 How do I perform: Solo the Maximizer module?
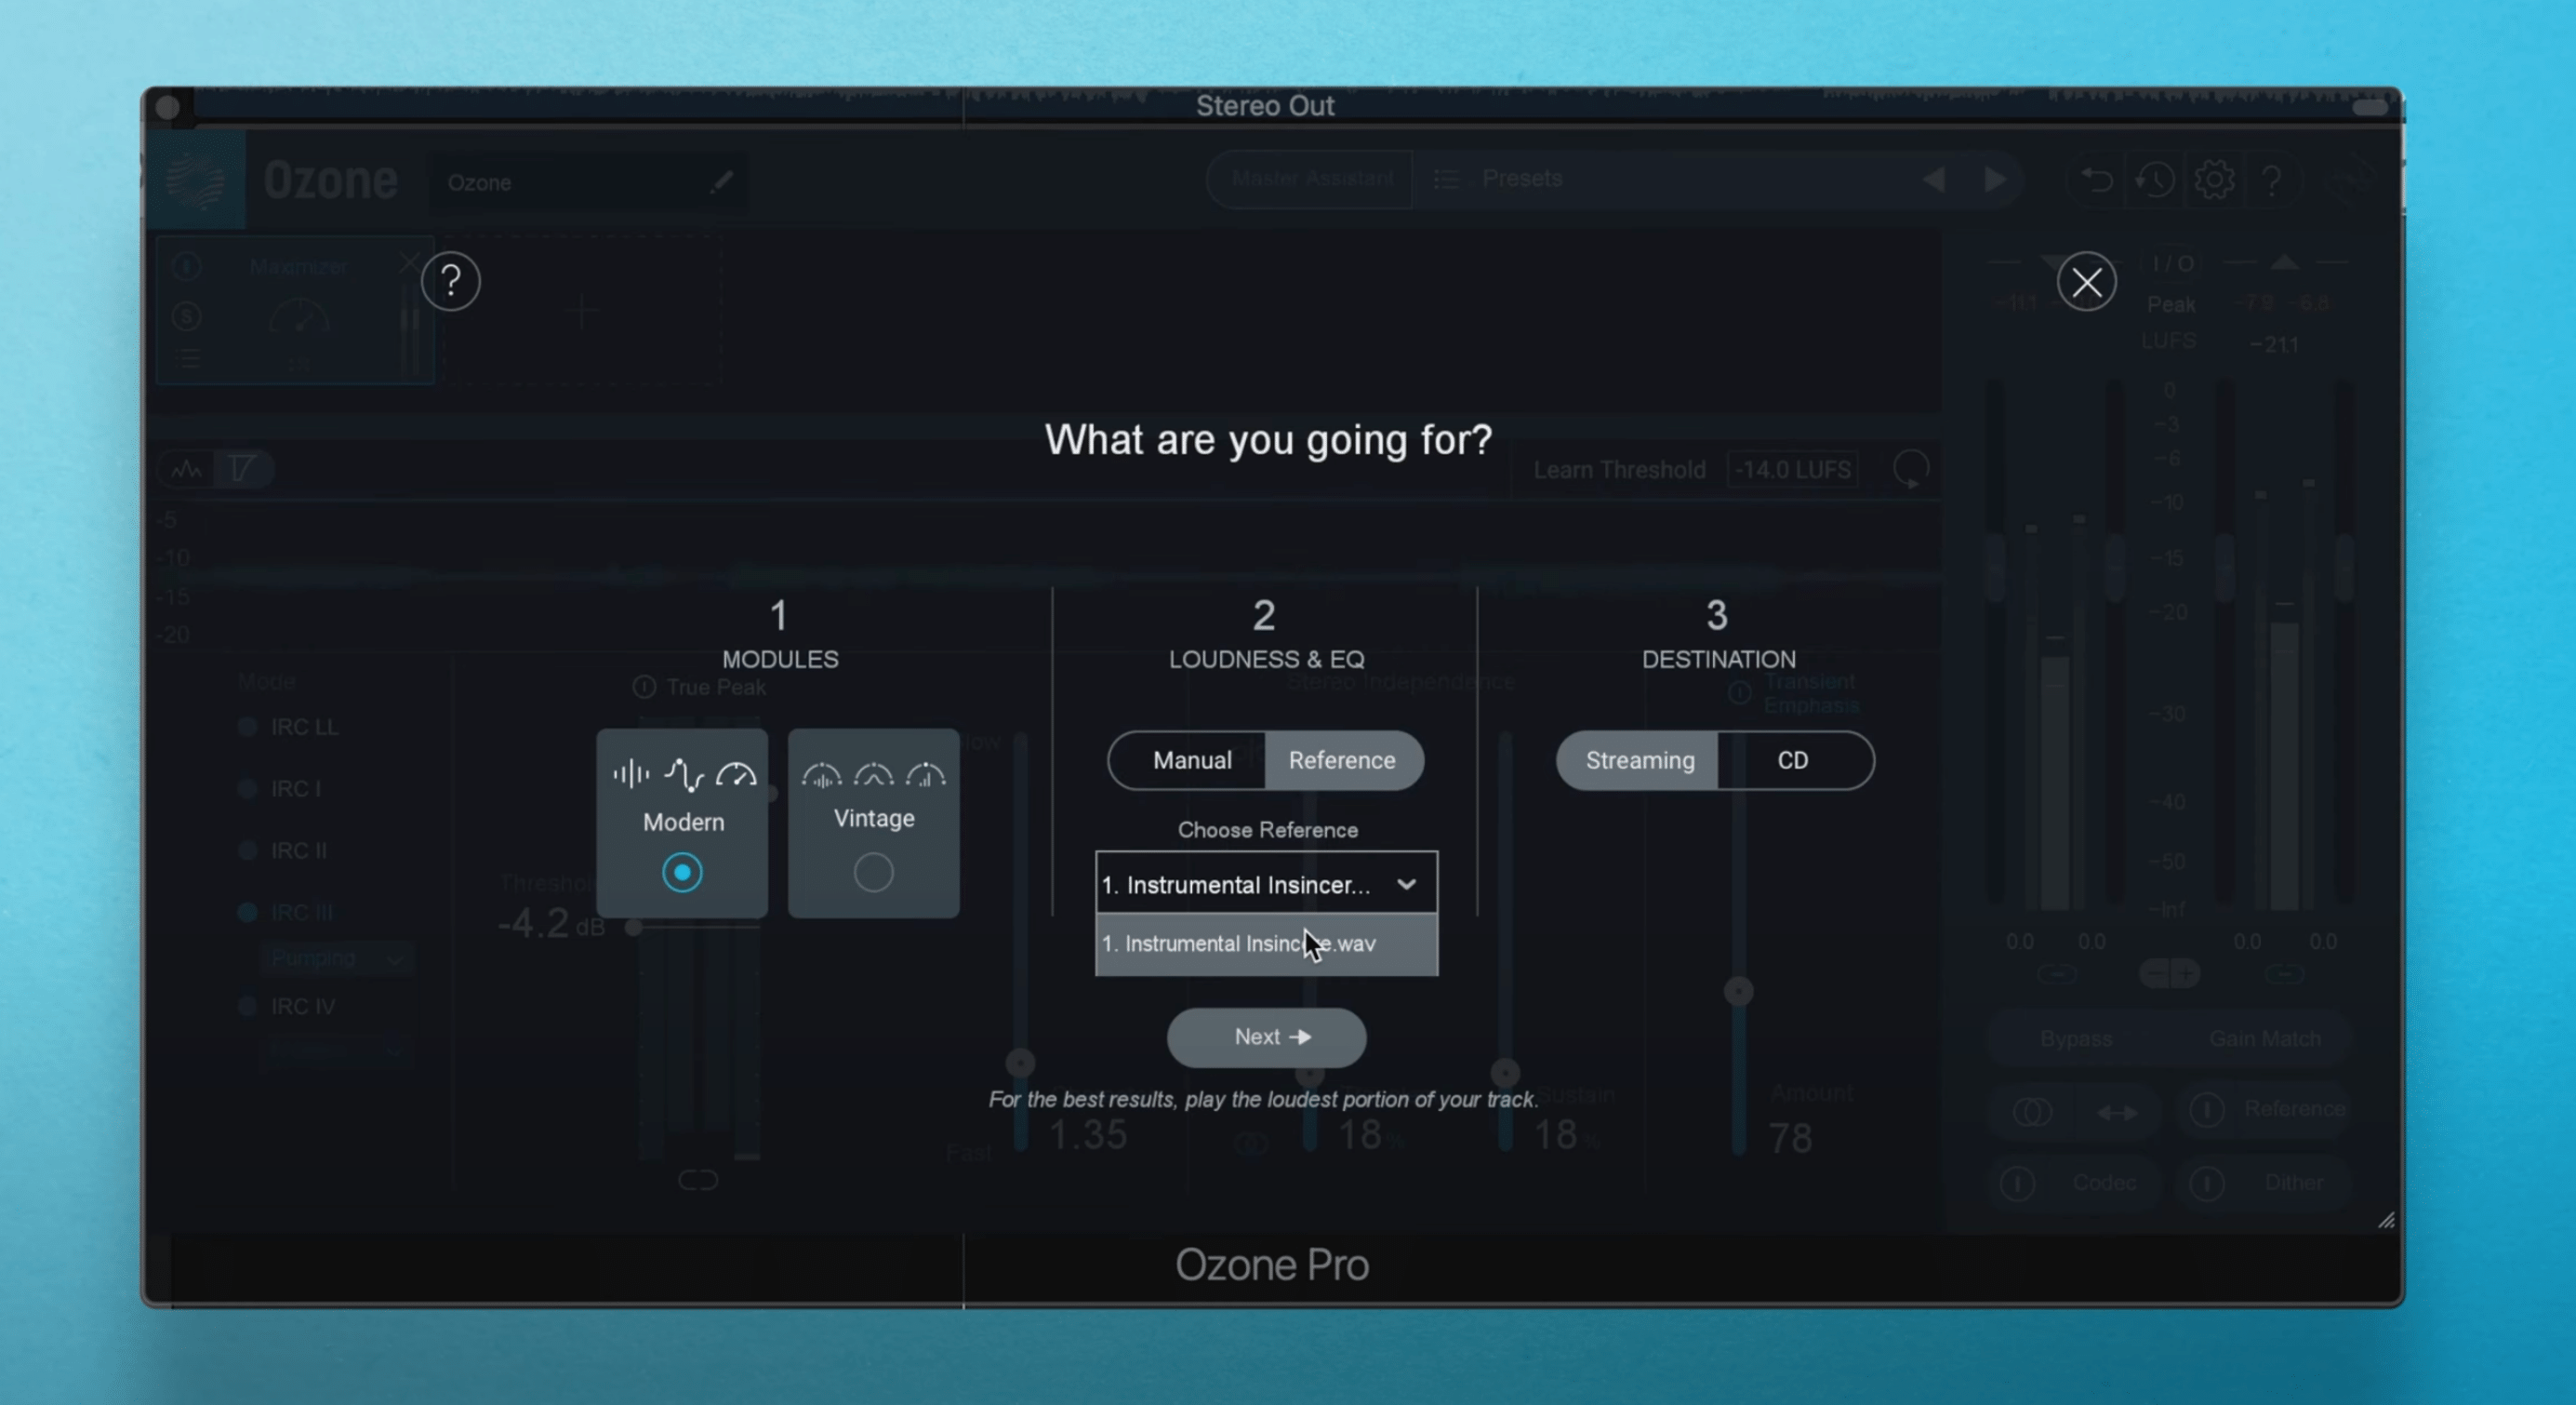186,317
